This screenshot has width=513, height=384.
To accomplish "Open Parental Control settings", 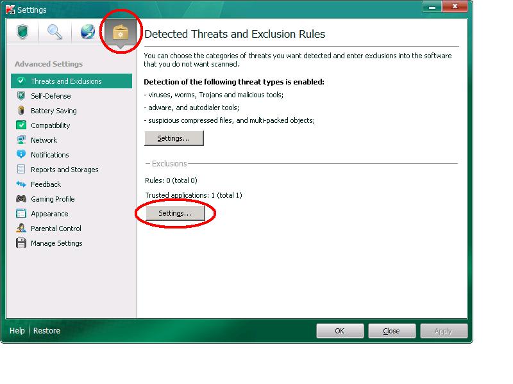I will (56, 228).
